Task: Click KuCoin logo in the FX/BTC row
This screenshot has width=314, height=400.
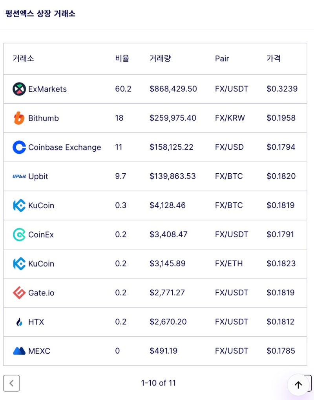Action: [19, 206]
